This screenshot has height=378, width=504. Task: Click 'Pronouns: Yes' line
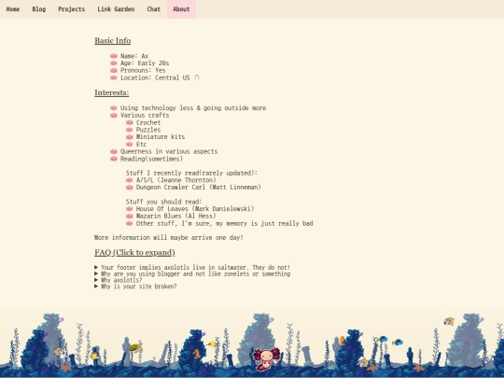[143, 70]
